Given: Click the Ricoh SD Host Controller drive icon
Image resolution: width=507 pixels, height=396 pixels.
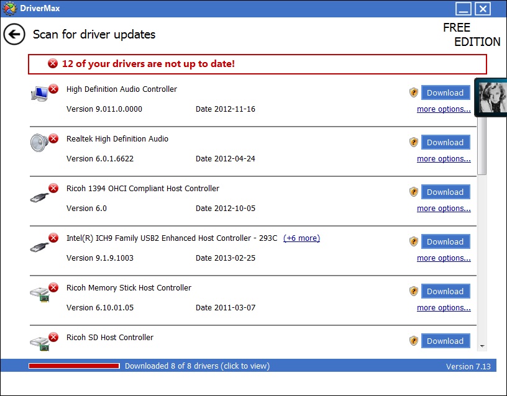Looking at the screenshot, I should (39, 344).
